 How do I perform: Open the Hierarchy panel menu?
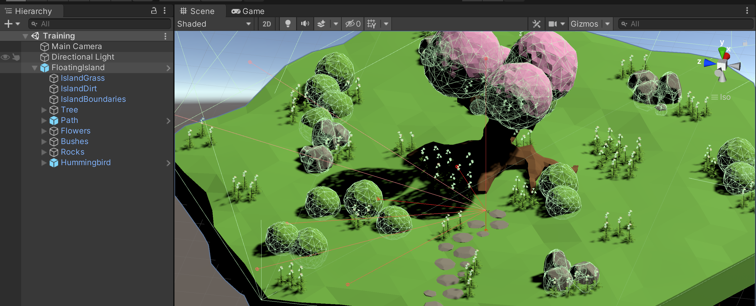[165, 11]
